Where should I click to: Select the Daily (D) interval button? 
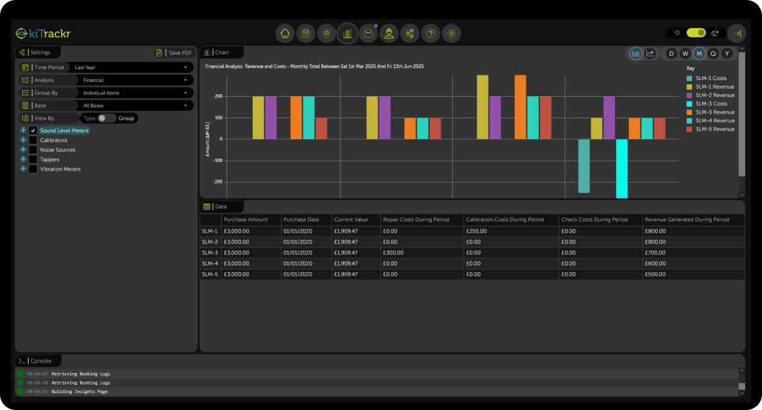click(671, 53)
